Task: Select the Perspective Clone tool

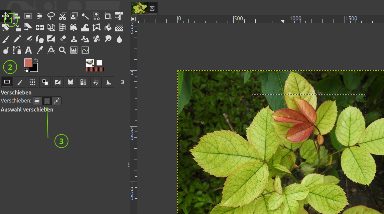Action: pos(85,39)
